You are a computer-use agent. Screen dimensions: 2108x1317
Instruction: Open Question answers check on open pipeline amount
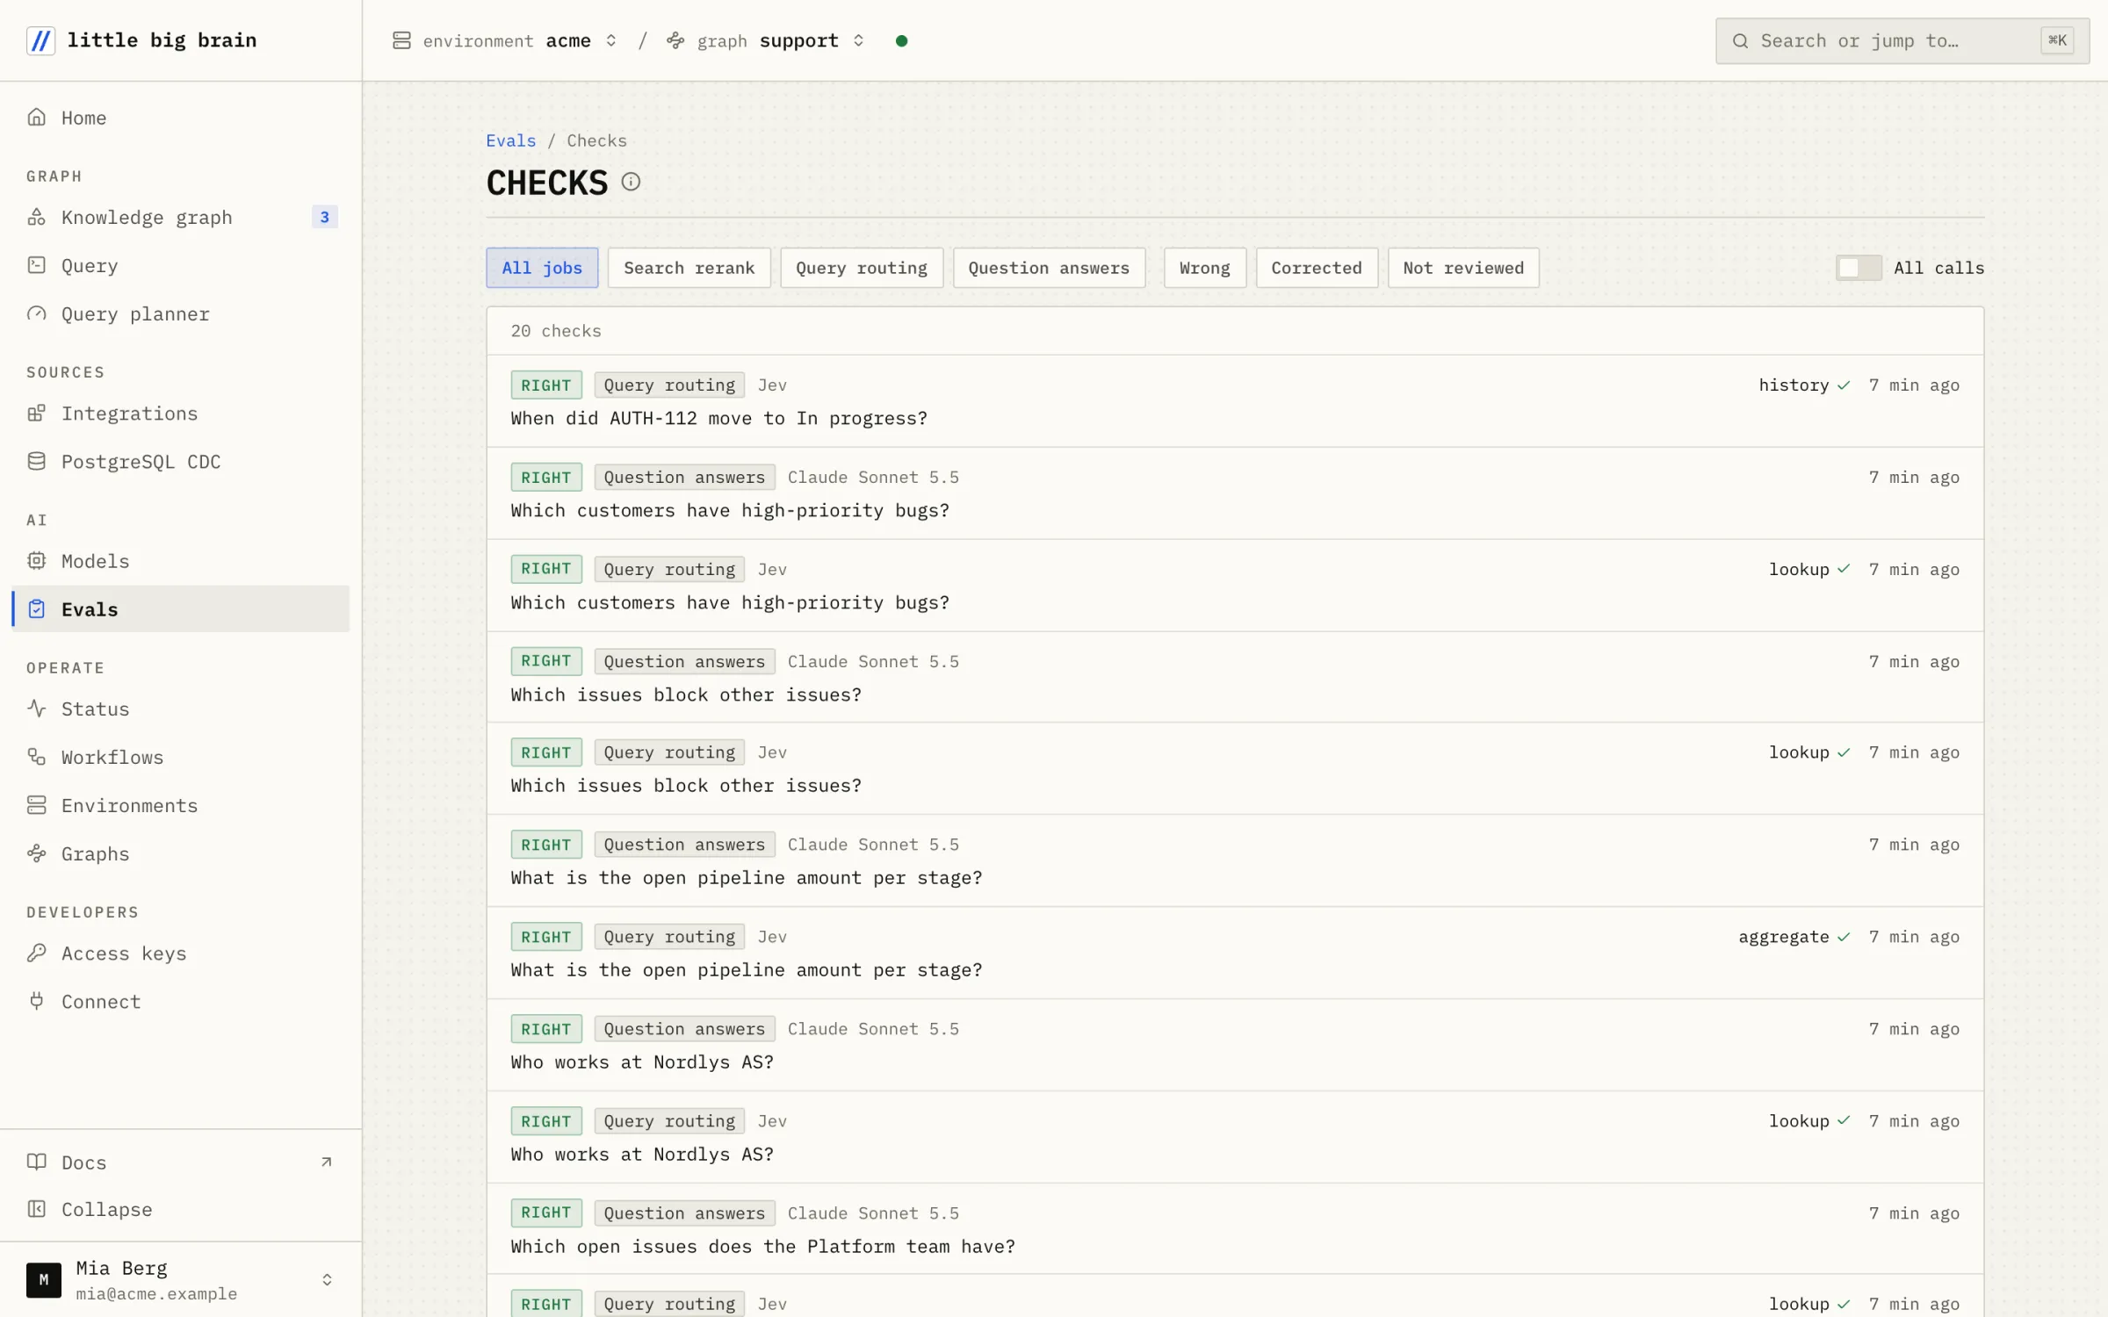1235,860
